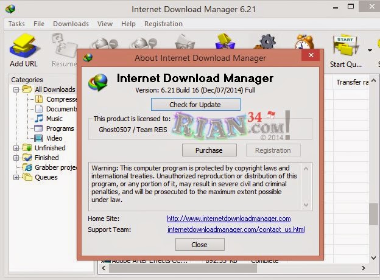Click the Categories panel header text
The width and height of the screenshot is (380, 280).
click(27, 80)
